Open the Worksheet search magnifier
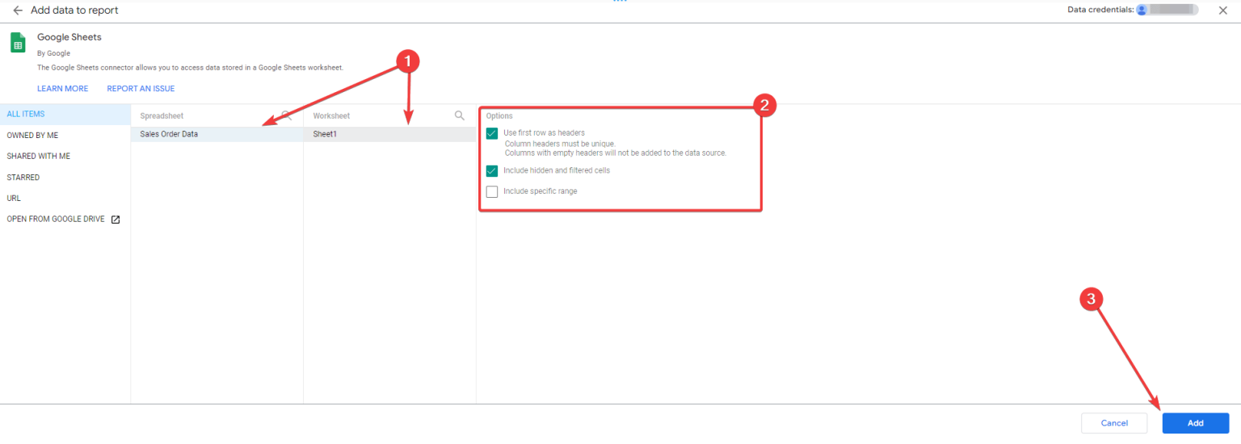Viewport: 1241px width, 444px height. coord(460,115)
